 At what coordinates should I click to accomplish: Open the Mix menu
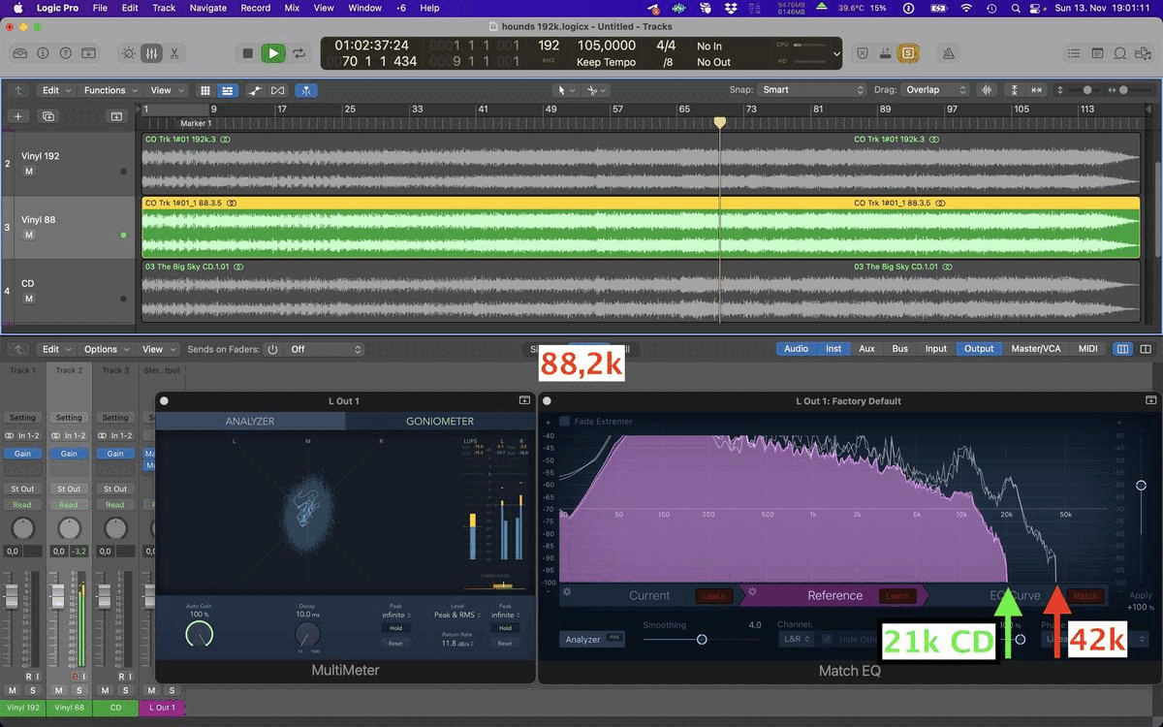pos(292,8)
